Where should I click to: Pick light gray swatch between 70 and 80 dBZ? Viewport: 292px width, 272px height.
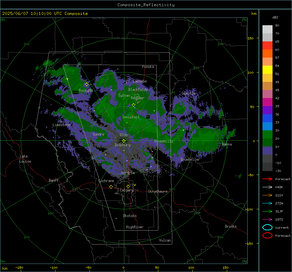coord(267,29)
